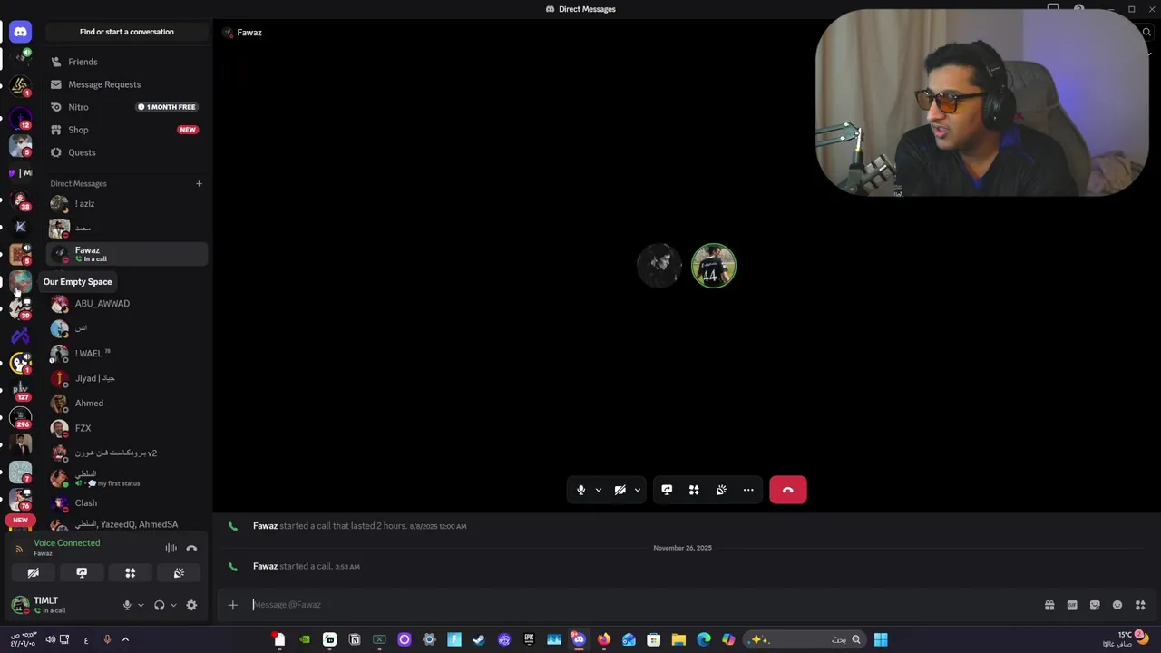
Task: Open the Windows Start button
Action: tap(881, 639)
